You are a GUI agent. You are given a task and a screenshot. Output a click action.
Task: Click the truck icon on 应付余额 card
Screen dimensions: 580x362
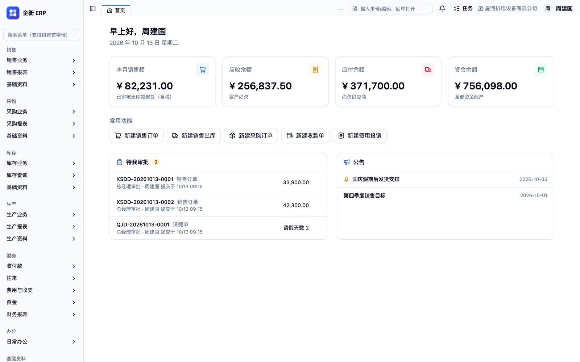click(428, 70)
